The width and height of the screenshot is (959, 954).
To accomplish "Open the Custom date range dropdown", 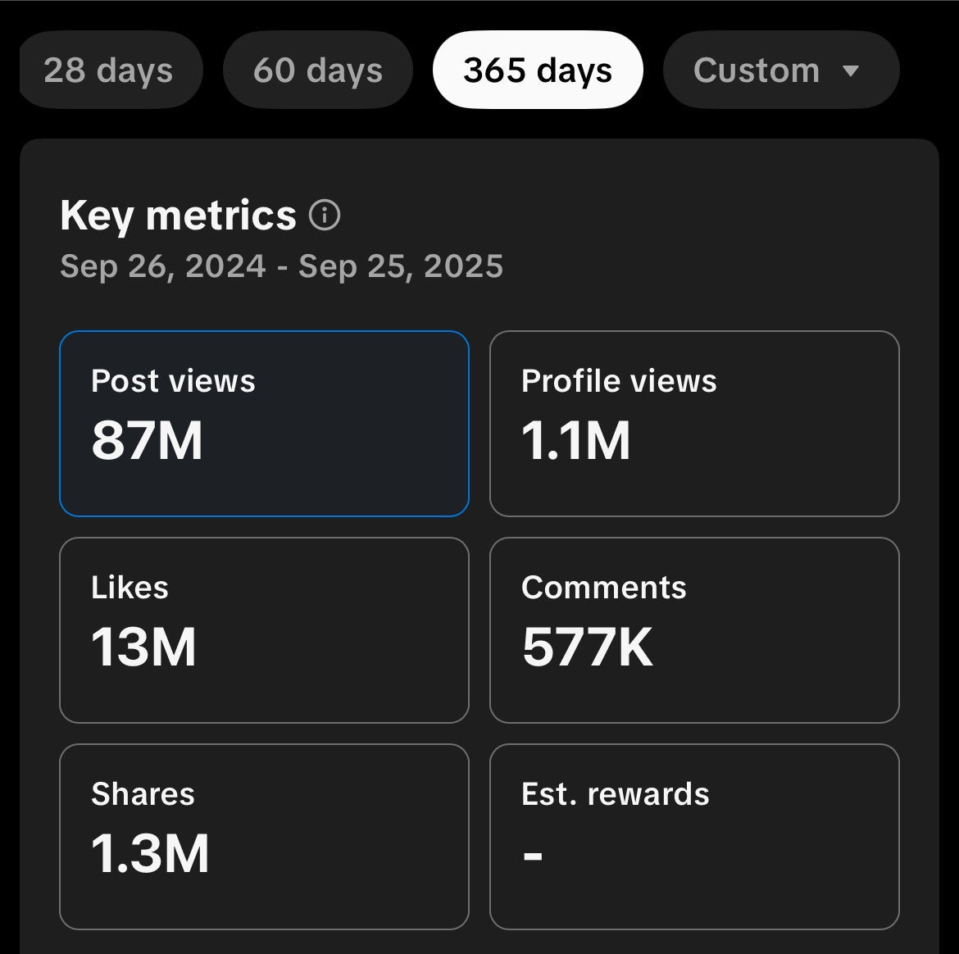I will [x=756, y=70].
